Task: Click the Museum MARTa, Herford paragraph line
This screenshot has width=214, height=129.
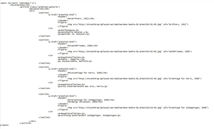Action: coord(75,61)
